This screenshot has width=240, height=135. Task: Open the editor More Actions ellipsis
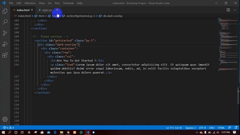pos(235,10)
